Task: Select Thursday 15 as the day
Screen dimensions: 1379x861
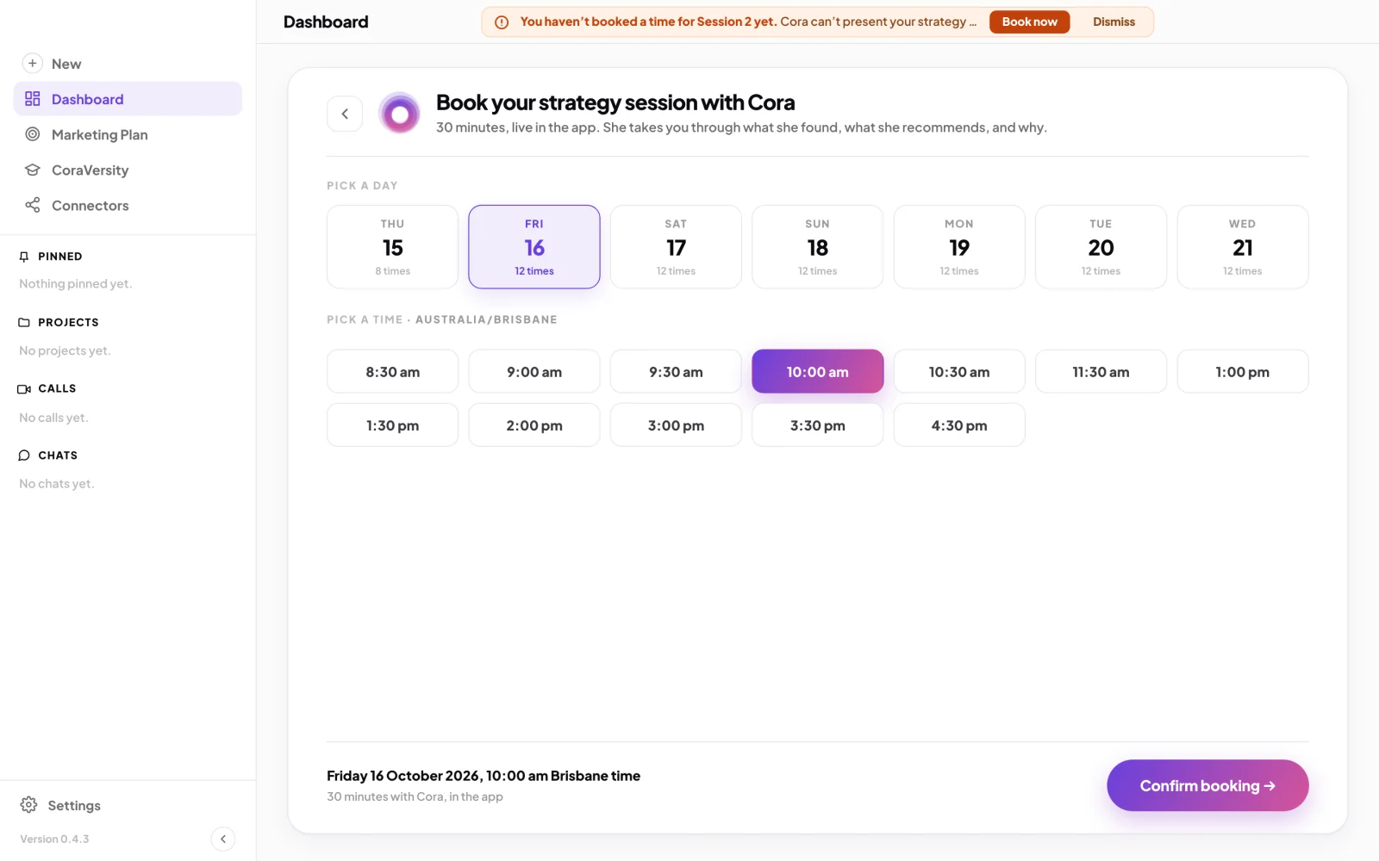Action: click(x=393, y=247)
